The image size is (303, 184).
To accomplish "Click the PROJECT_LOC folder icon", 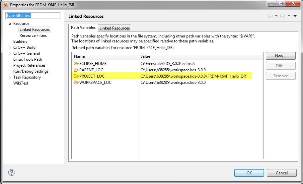I will coord(76,76).
